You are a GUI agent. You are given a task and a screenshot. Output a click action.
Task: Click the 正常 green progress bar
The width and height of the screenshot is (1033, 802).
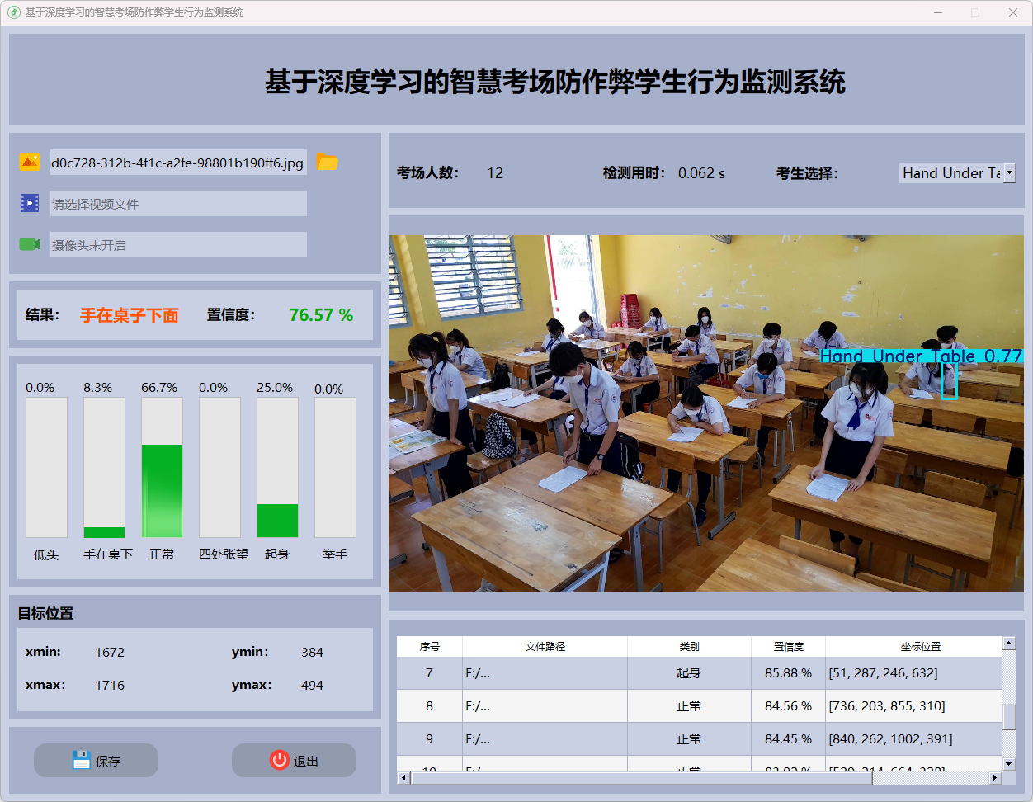coord(162,468)
